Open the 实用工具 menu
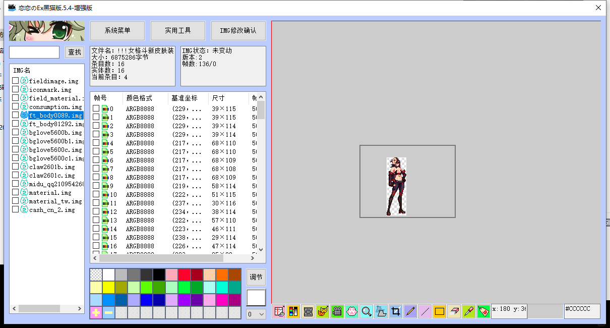Viewport: 610px width, 328px height. coord(177,30)
